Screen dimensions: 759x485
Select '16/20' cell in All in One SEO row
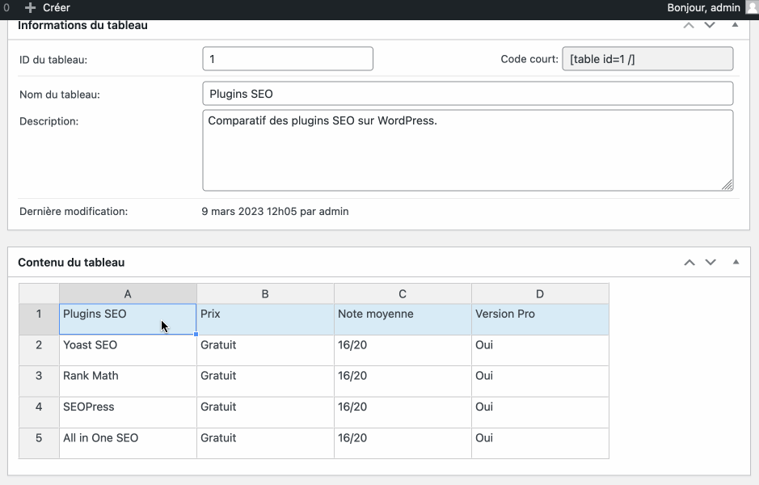[403, 443]
